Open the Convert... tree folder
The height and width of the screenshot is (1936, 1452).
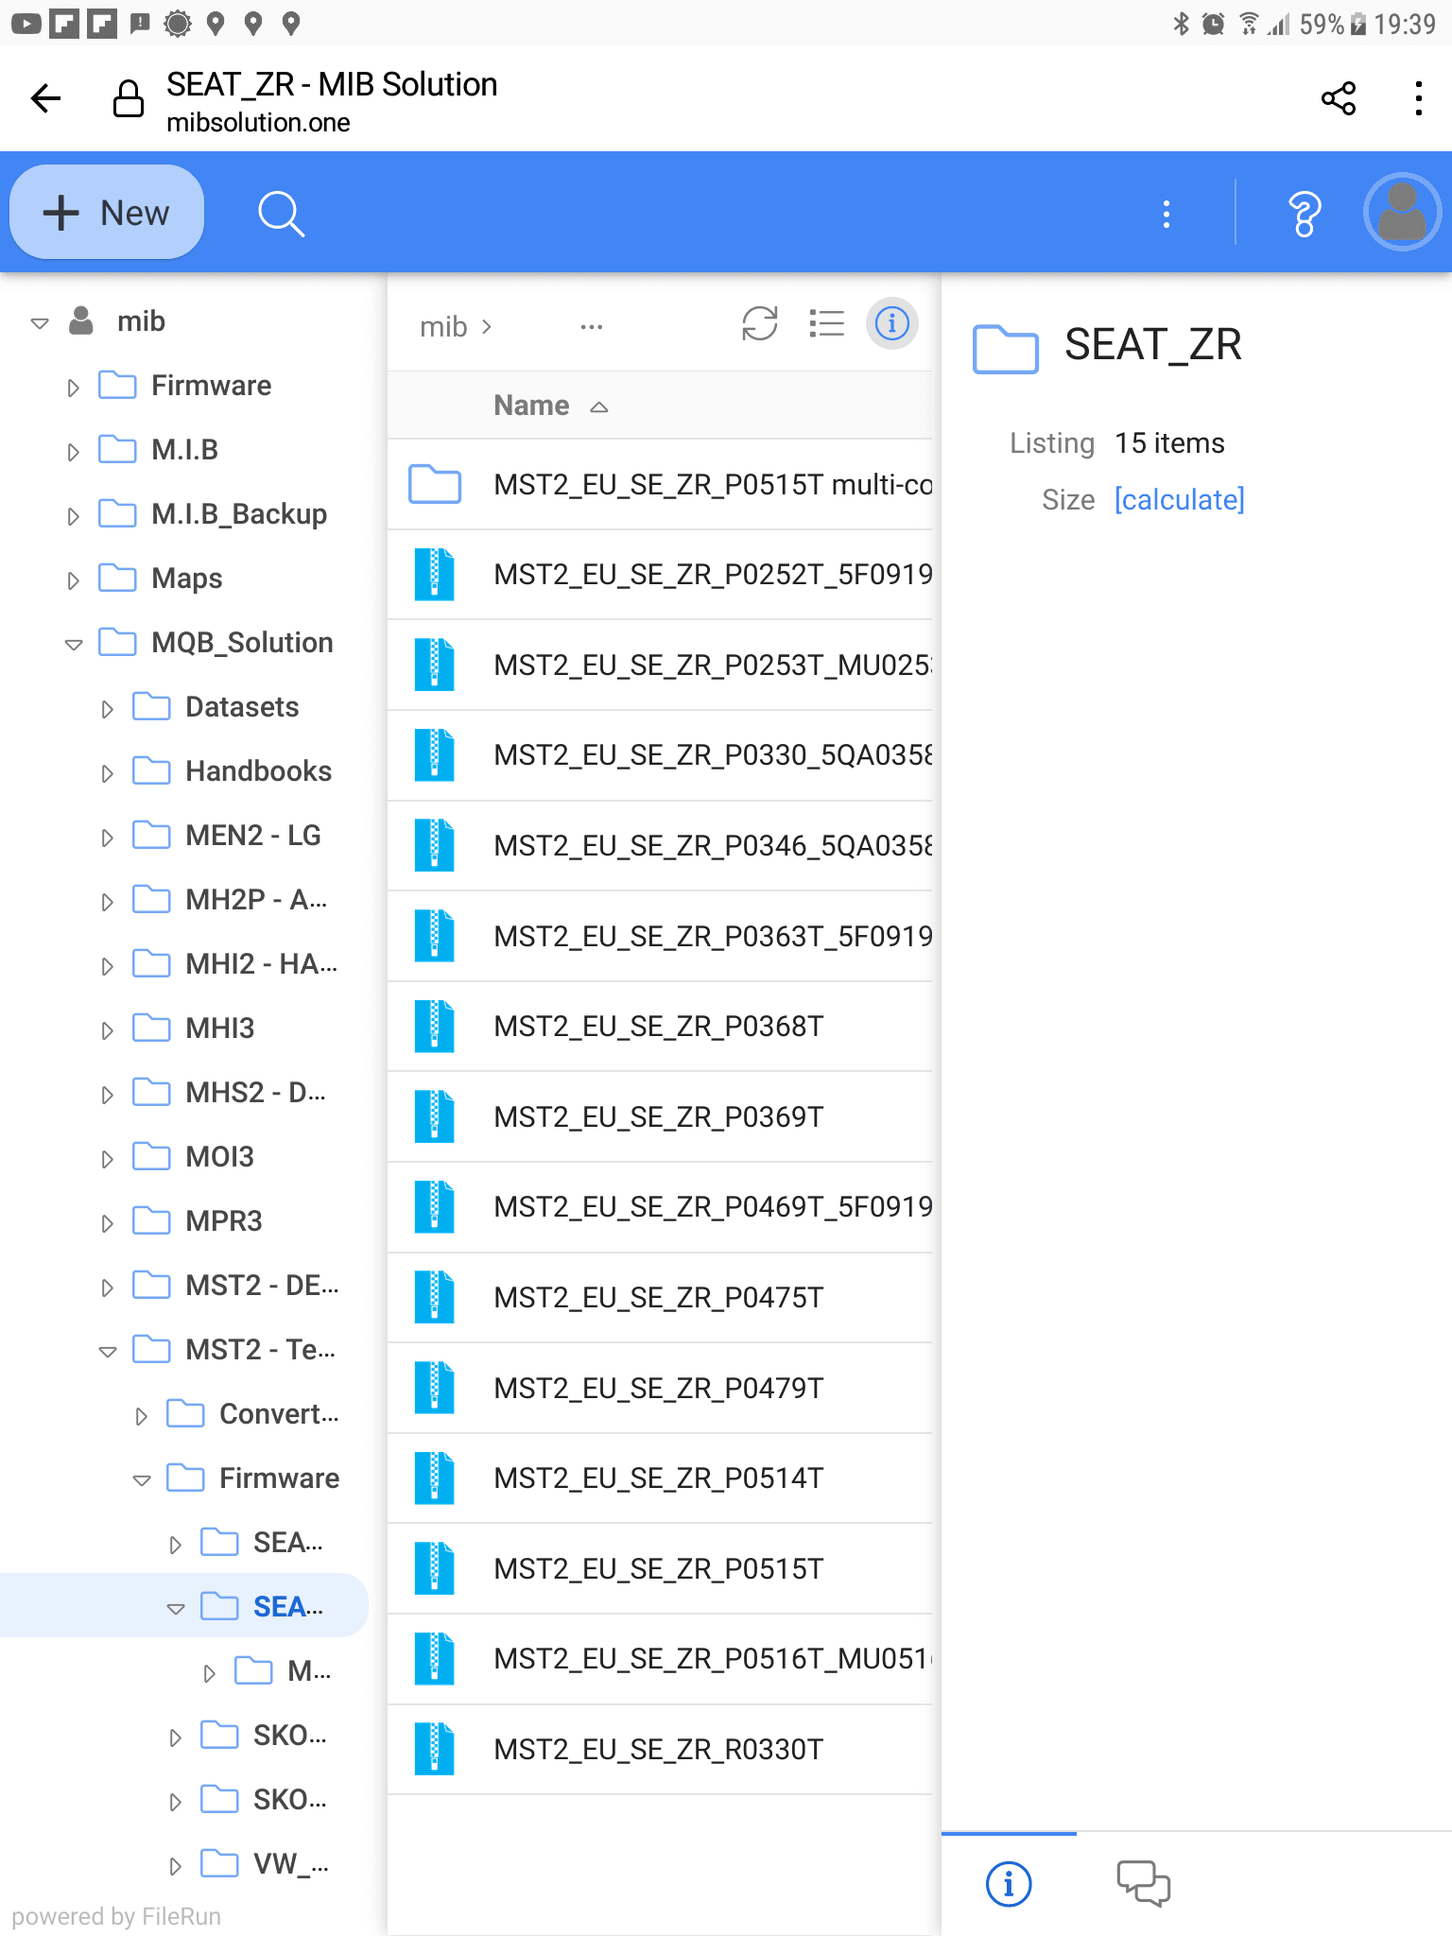[x=279, y=1413]
